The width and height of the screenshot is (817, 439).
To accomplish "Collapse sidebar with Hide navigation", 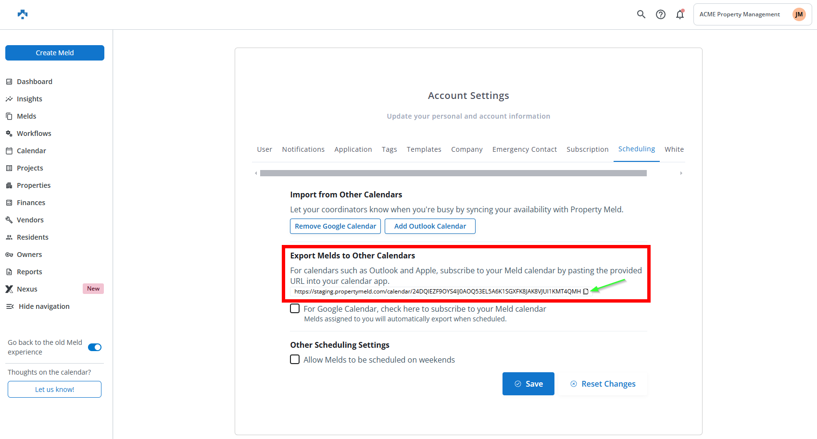I will pos(44,306).
